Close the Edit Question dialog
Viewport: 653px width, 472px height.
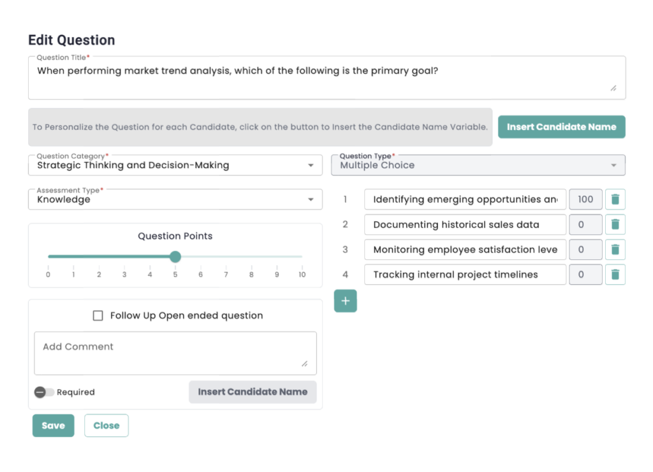coord(106,426)
